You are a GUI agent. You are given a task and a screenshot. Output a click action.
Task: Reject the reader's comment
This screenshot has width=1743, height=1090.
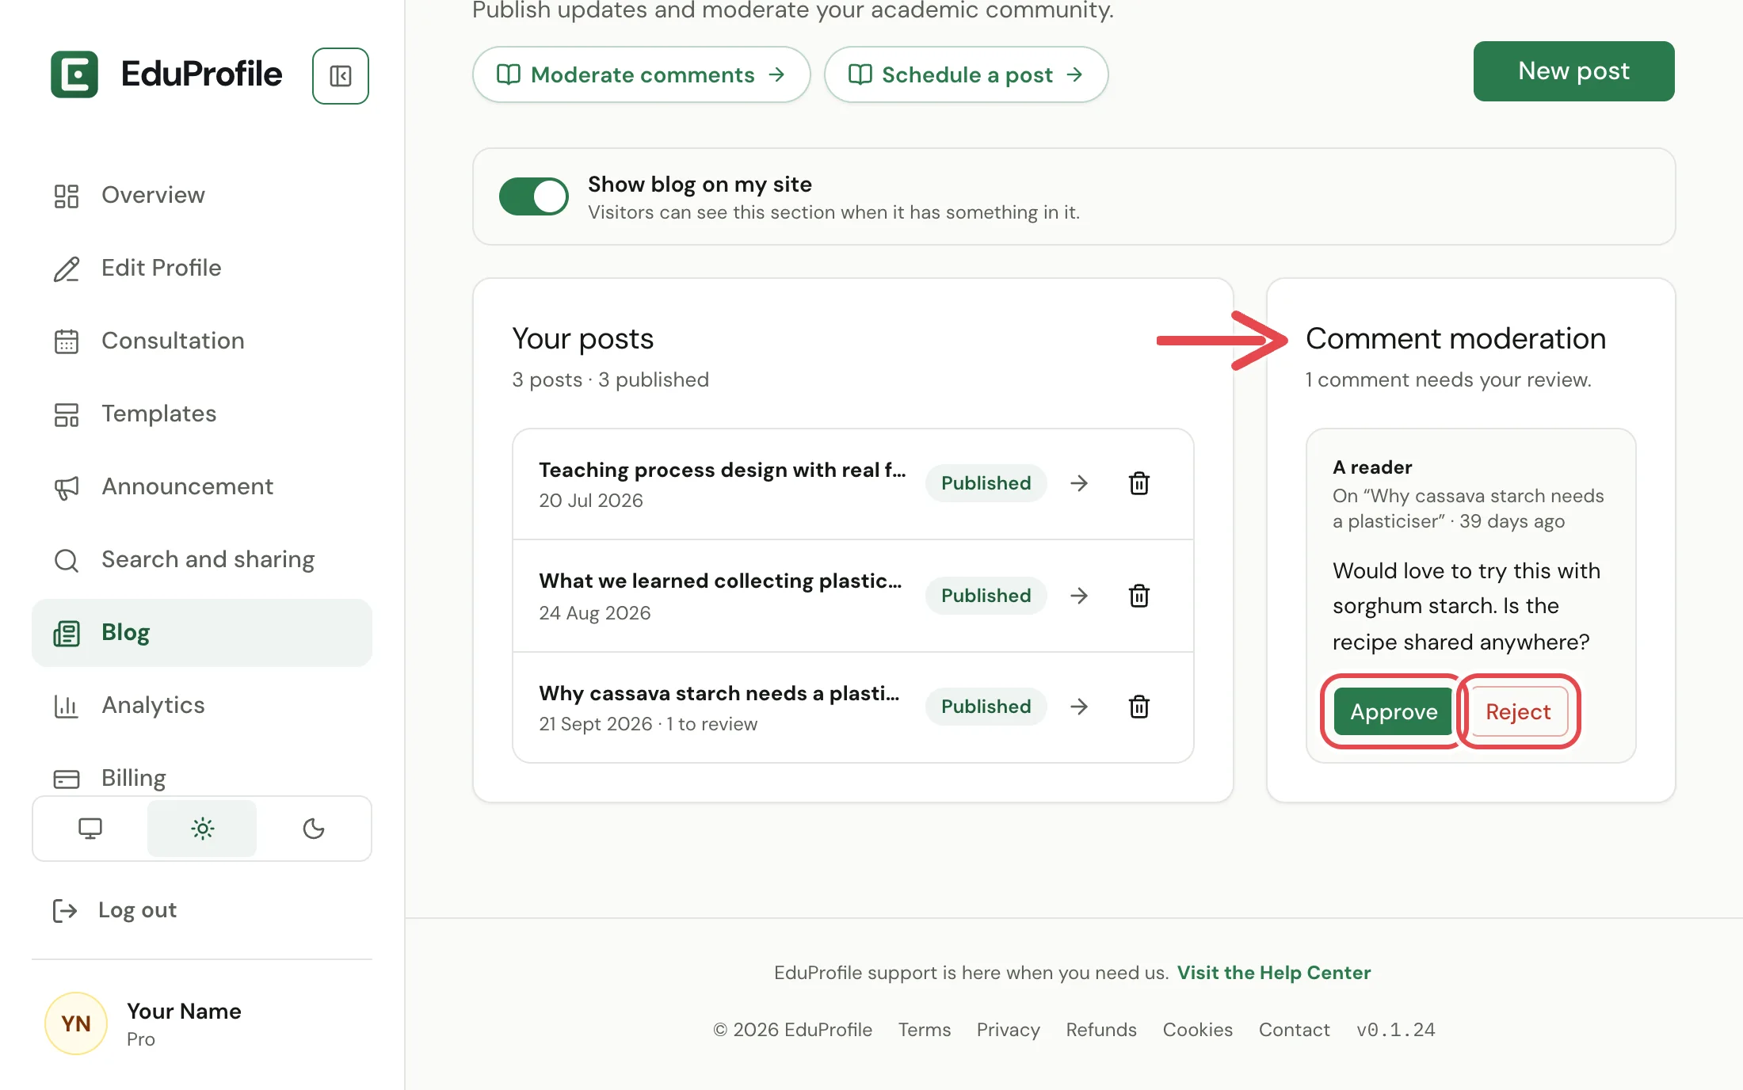tap(1518, 711)
